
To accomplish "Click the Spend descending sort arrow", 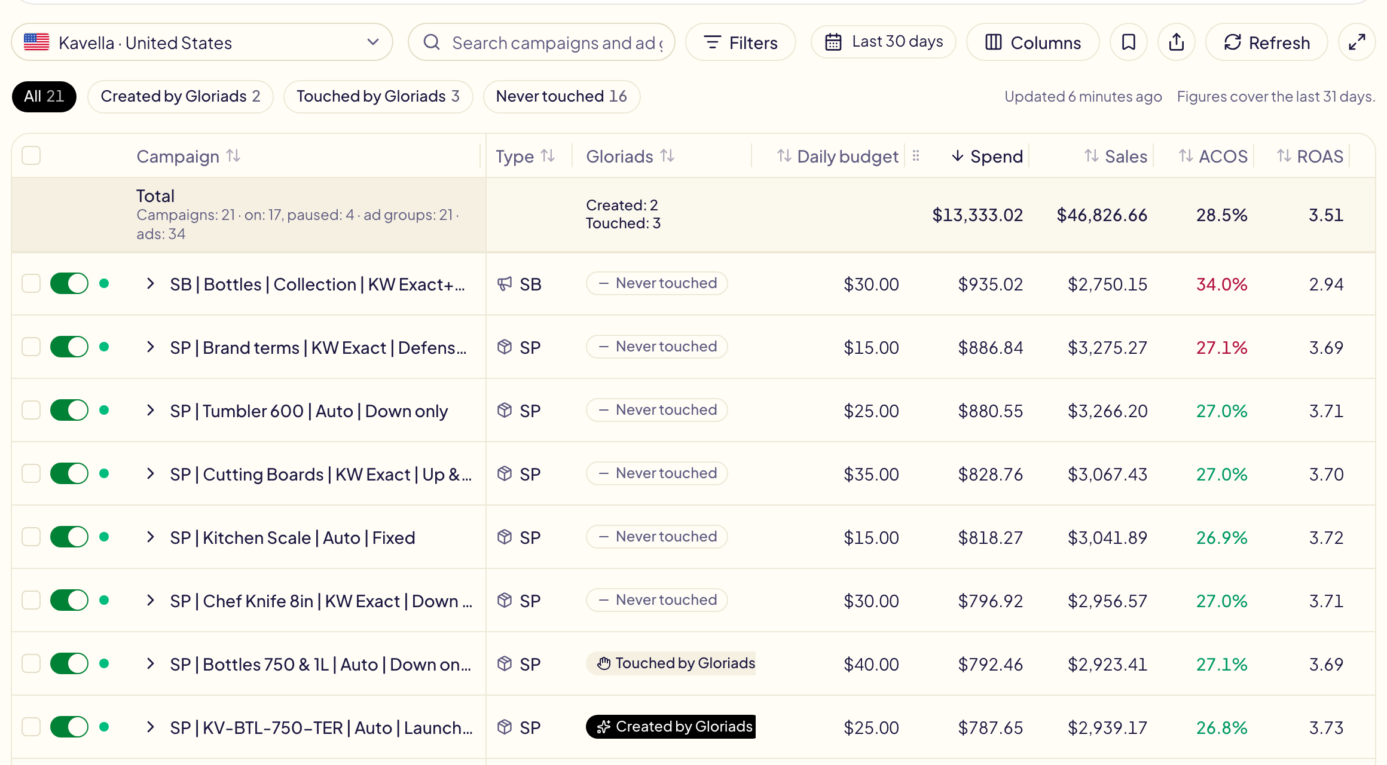I will (x=958, y=156).
